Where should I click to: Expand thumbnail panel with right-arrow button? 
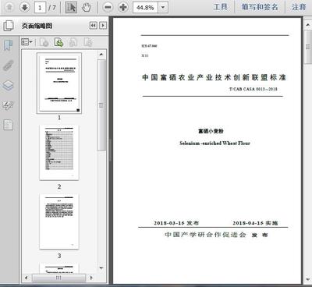point(103,25)
